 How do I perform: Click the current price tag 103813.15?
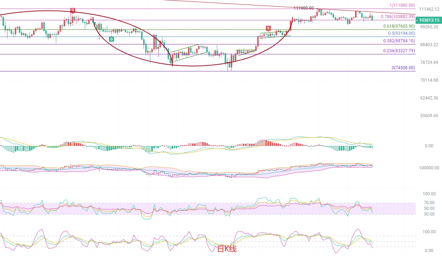429,20
